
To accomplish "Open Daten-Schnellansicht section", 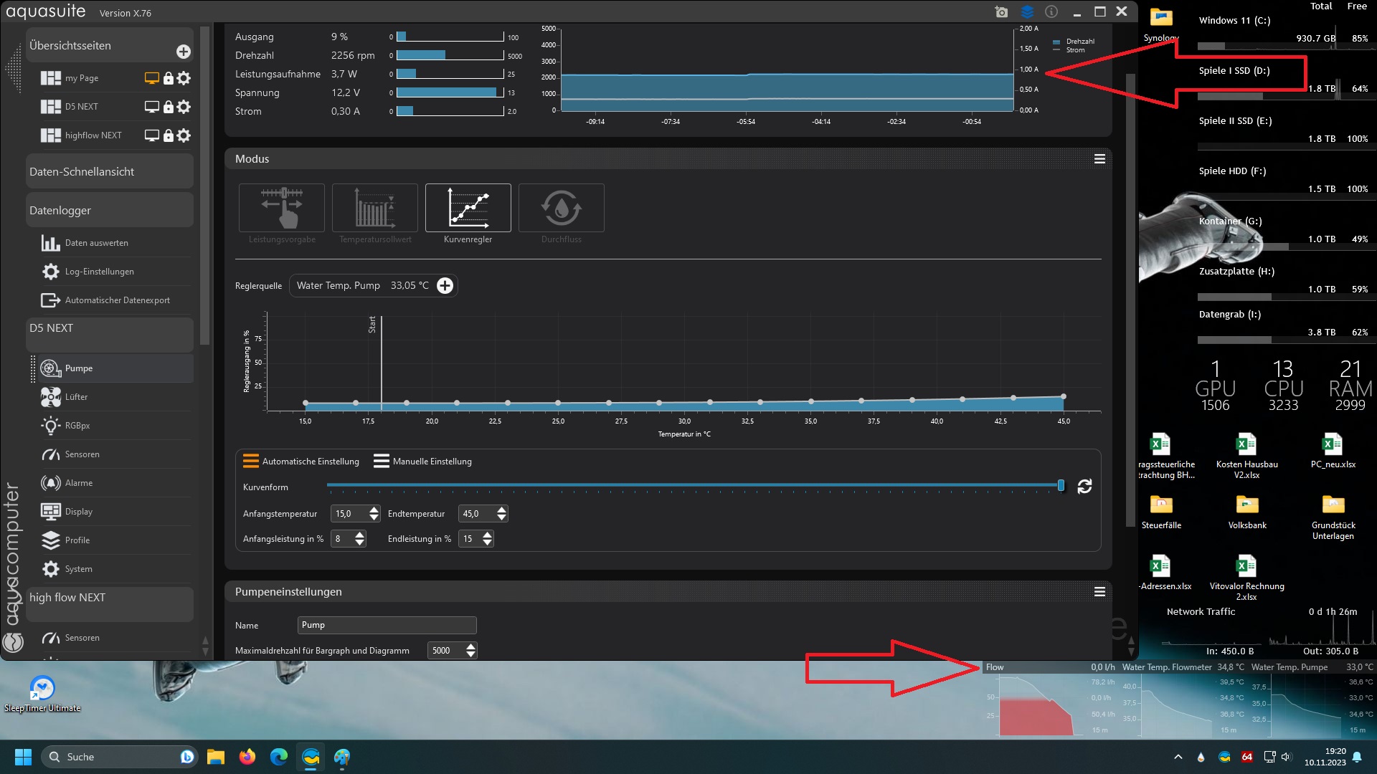I will [x=109, y=172].
